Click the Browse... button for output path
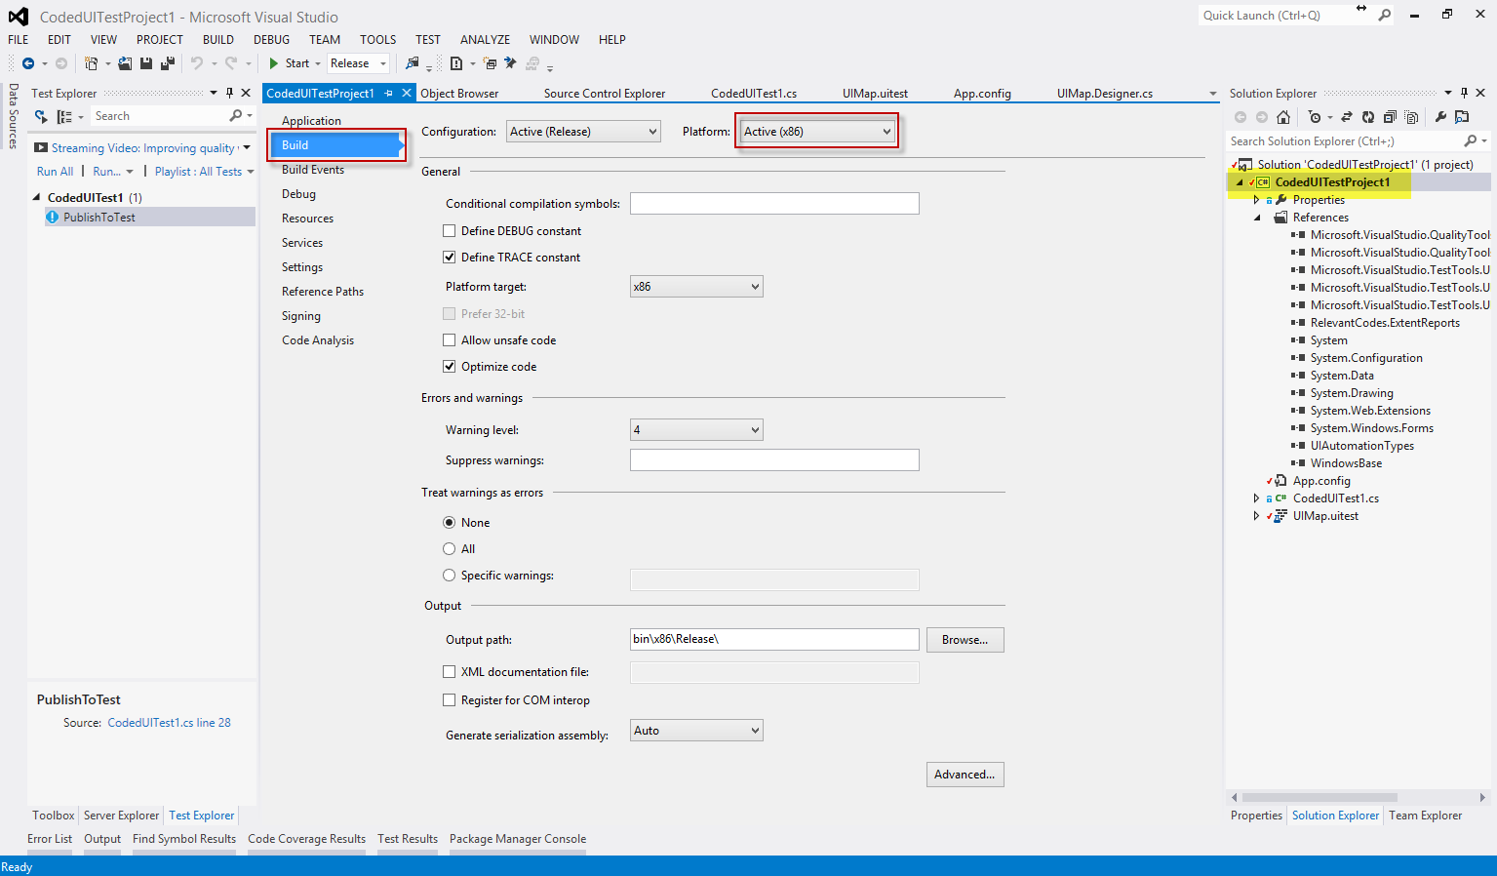The width and height of the screenshot is (1497, 876). [965, 640]
